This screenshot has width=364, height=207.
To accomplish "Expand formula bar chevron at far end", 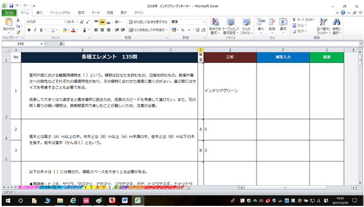I will coord(361,43).
